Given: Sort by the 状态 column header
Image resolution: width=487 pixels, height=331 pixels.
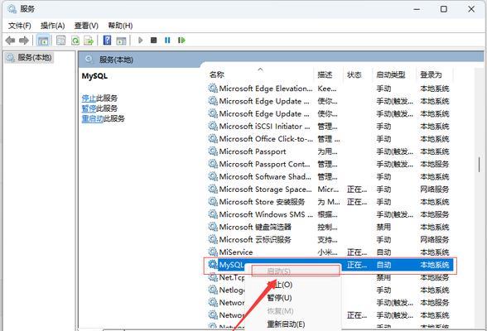Looking at the screenshot, I should pyautogui.click(x=358, y=74).
